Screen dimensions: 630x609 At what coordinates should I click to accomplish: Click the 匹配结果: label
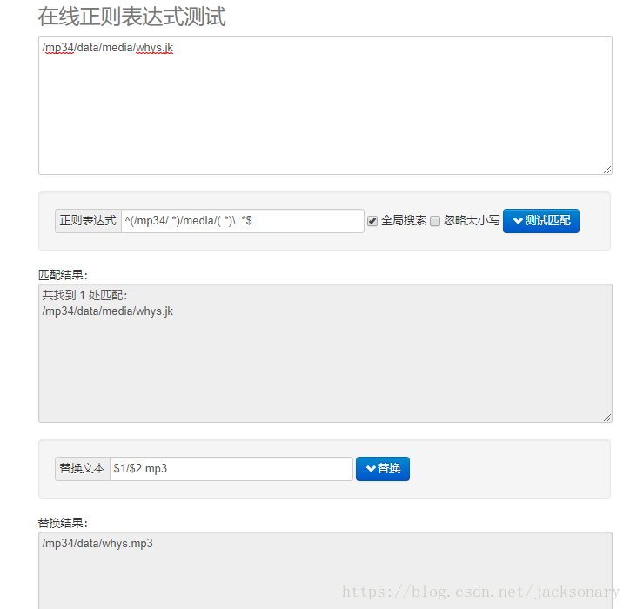point(63,275)
